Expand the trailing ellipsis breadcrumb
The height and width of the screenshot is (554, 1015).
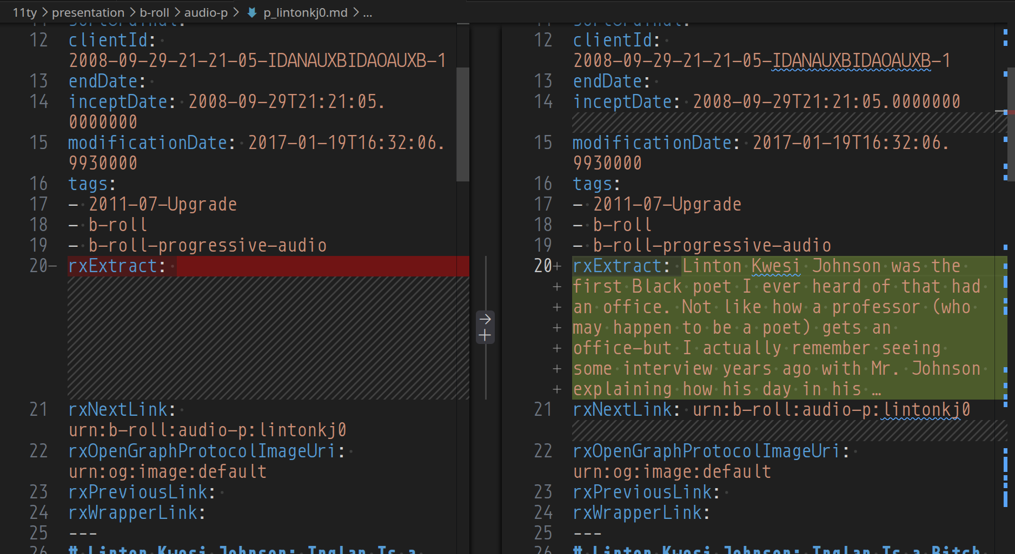pyautogui.click(x=368, y=12)
